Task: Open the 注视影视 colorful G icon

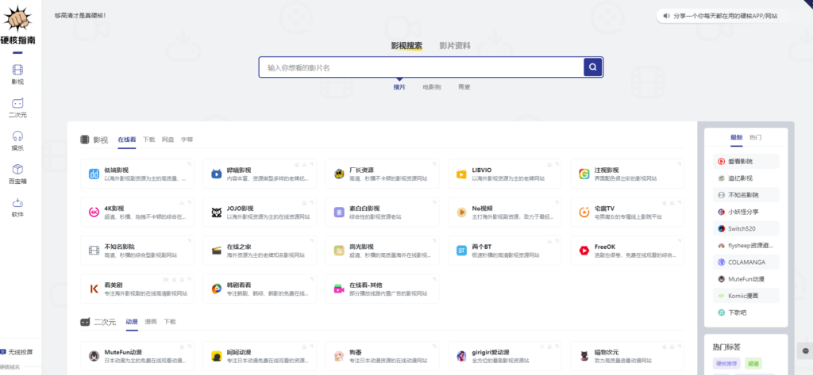Action: click(x=584, y=174)
